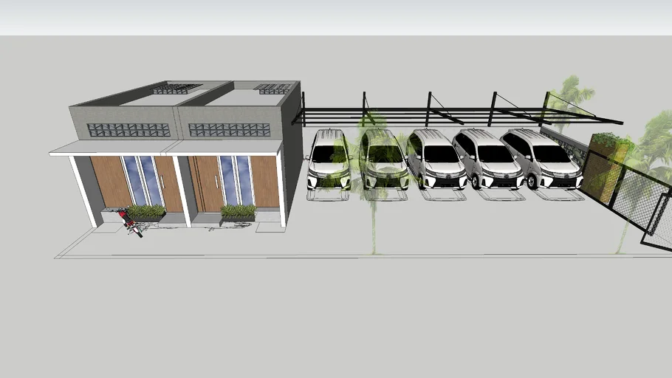Select the left glass block window strip

pos(128,130)
